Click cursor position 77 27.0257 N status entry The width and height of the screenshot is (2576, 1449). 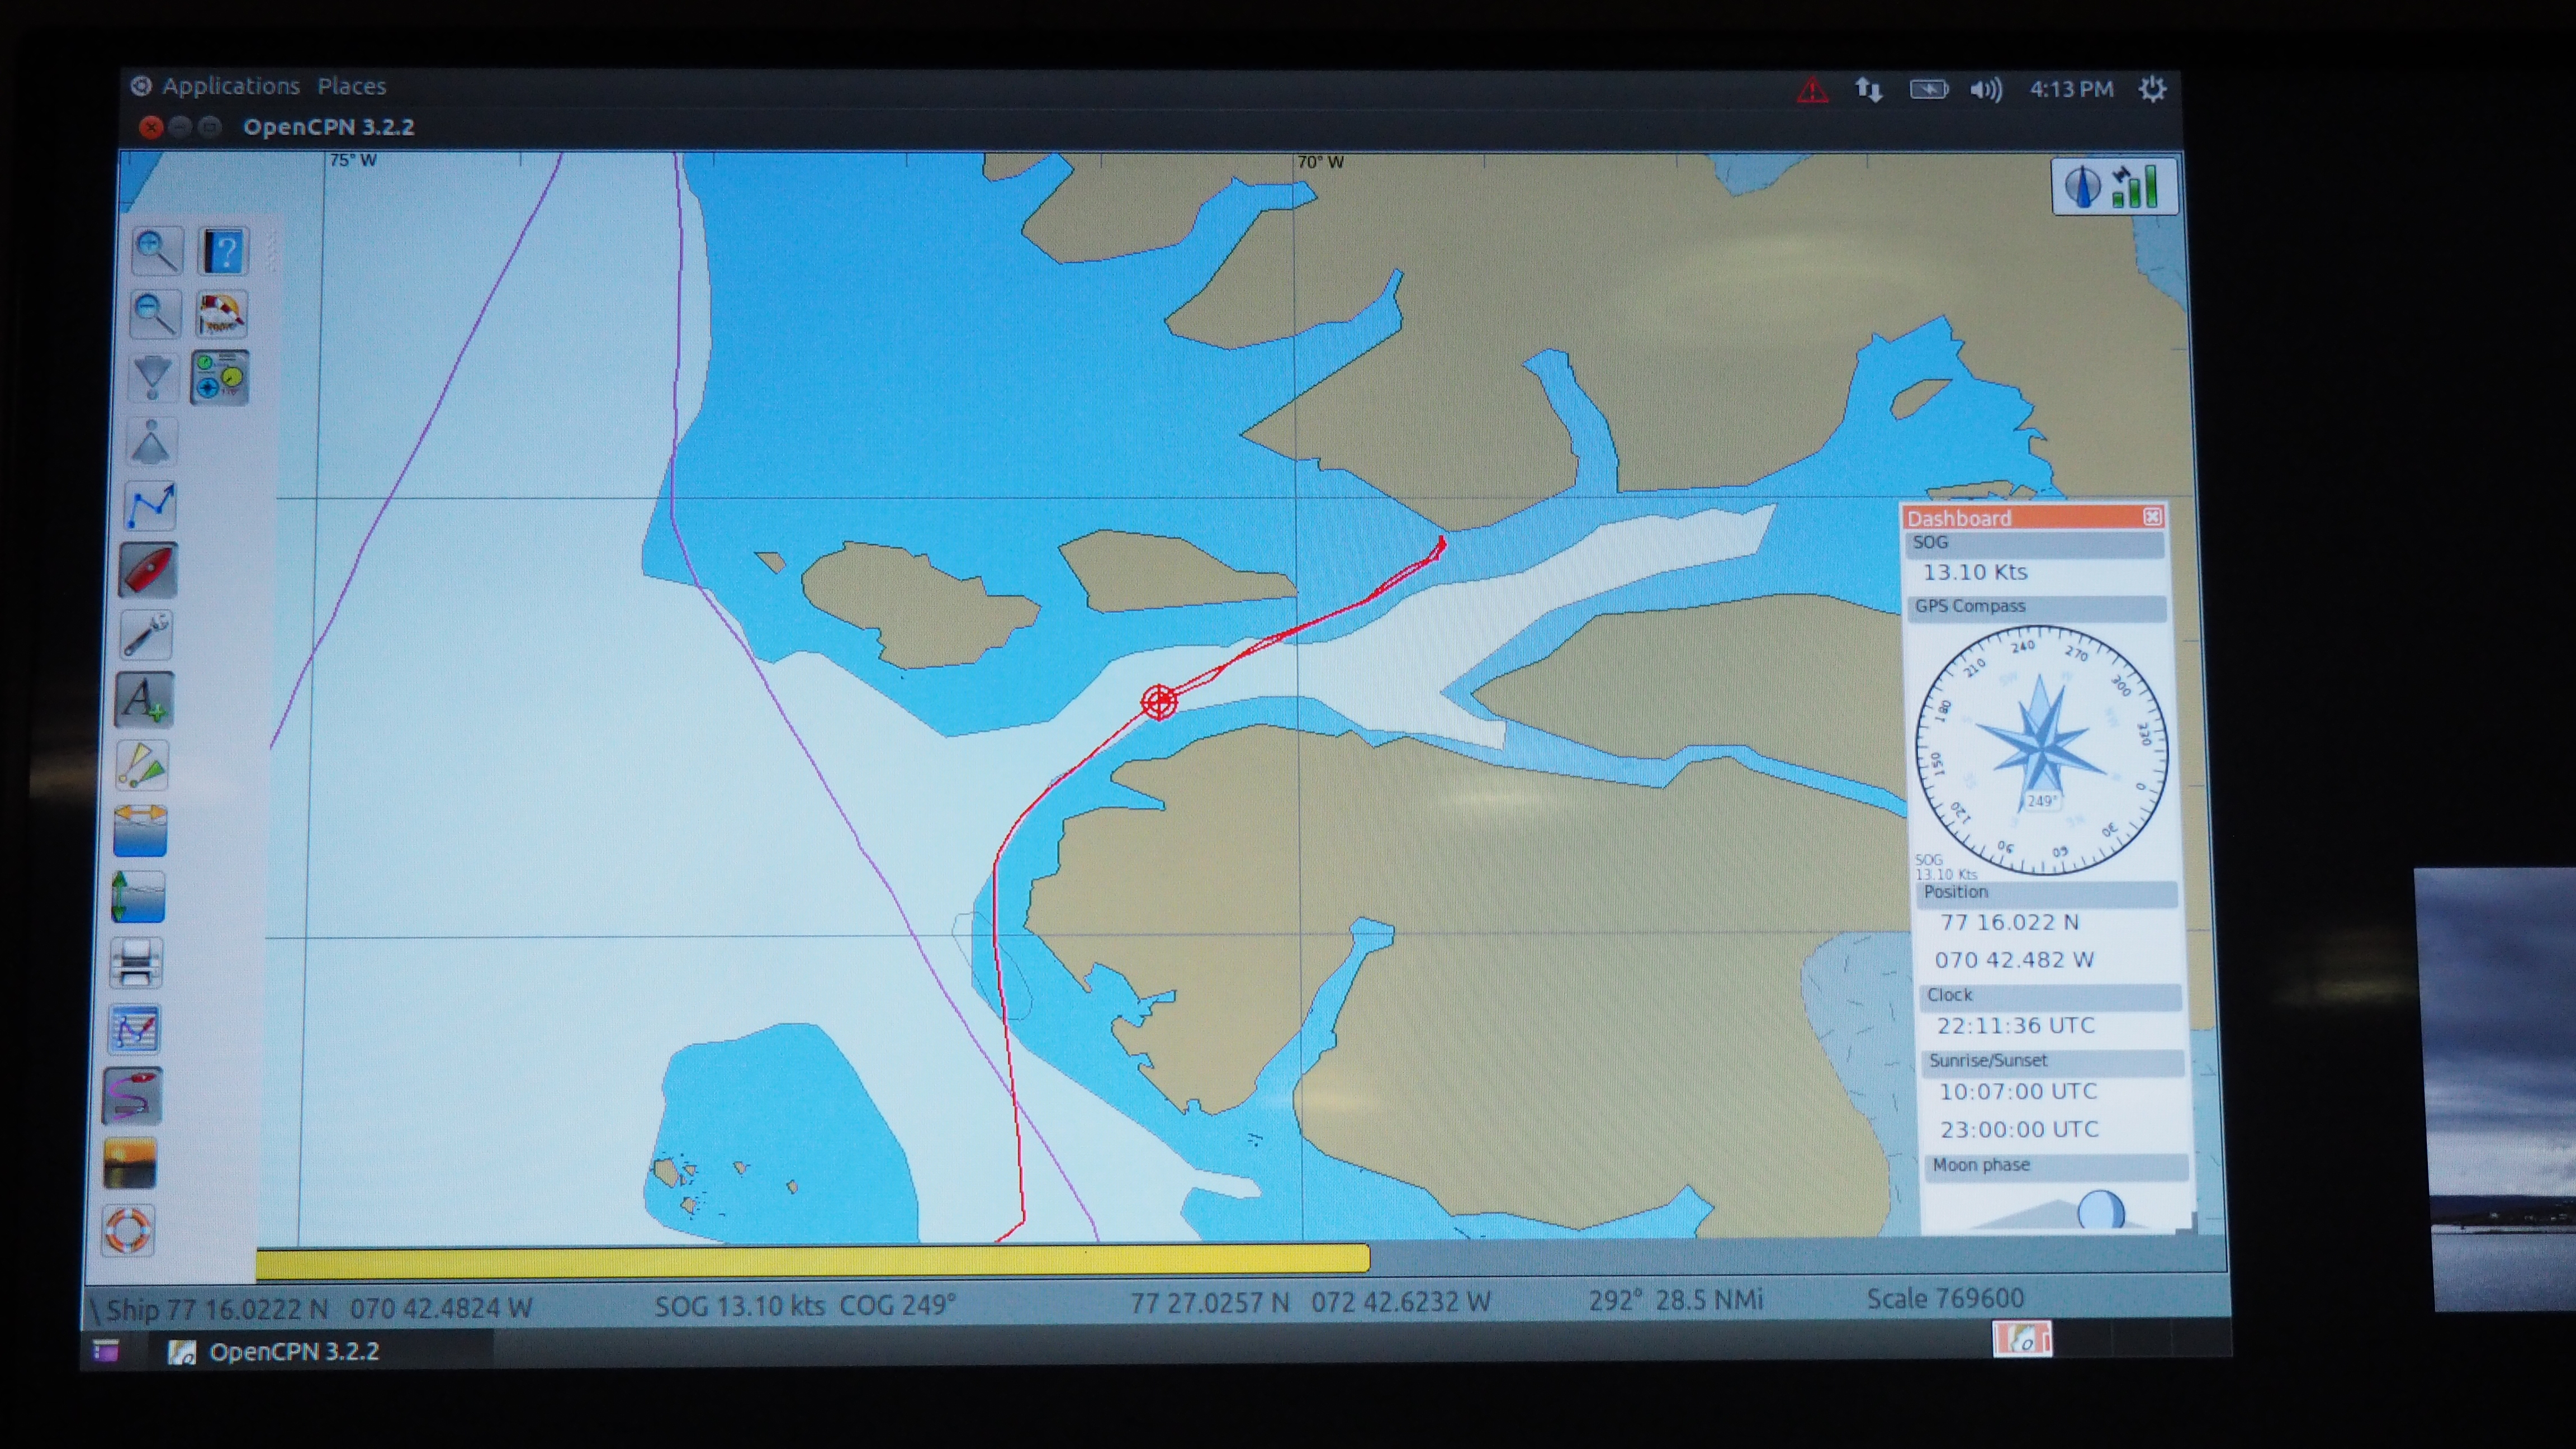click(1310, 1302)
